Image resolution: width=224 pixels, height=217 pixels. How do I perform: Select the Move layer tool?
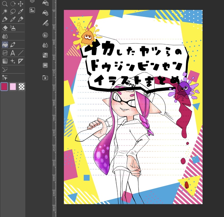point(20,4)
